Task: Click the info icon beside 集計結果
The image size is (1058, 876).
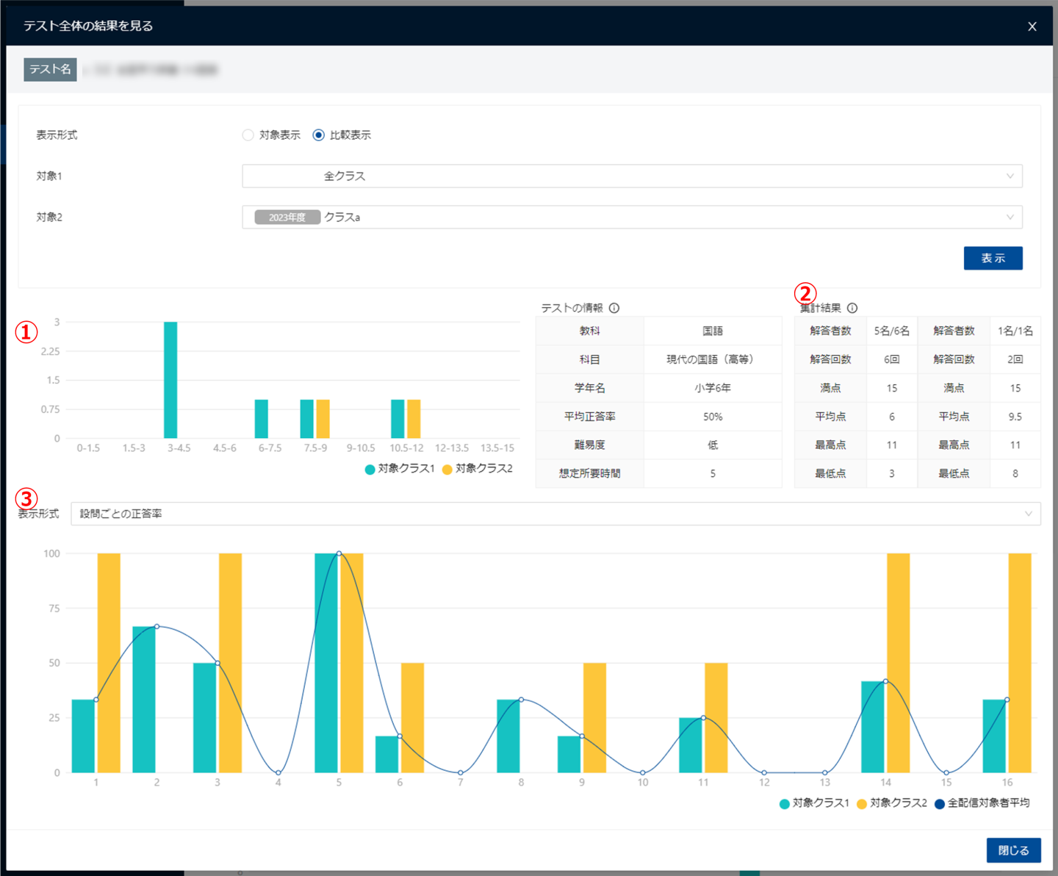Action: point(852,308)
